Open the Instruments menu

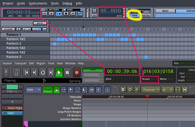pyautogui.click(x=38, y=3)
